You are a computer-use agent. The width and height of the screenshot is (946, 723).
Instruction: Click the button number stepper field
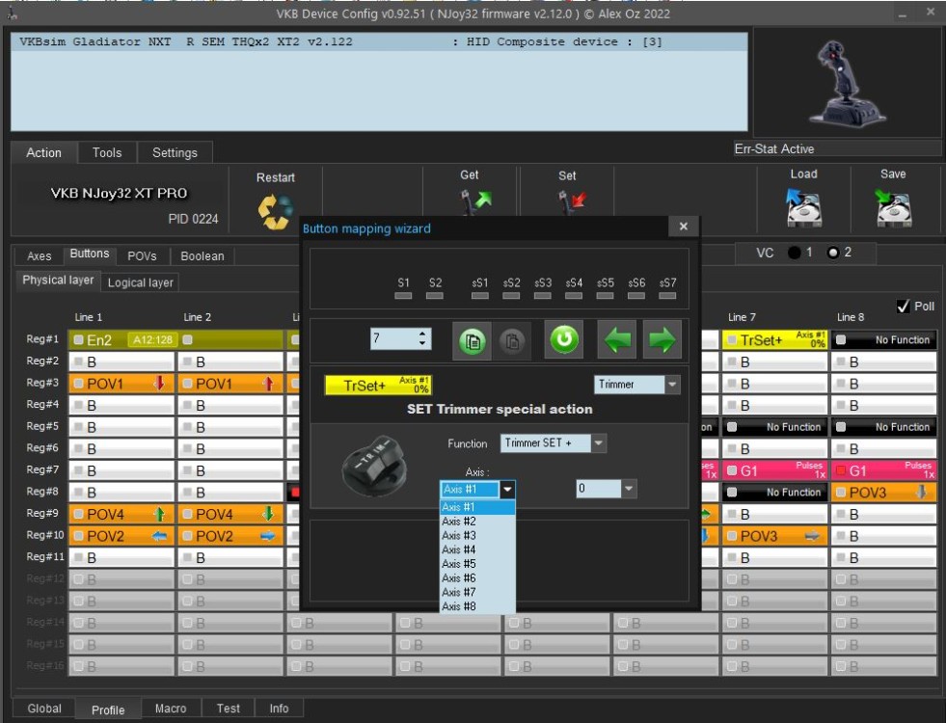click(393, 339)
